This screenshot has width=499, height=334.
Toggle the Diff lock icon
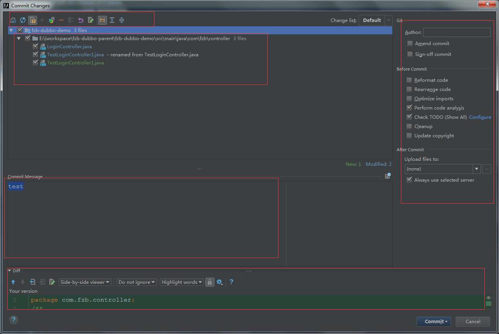pos(209,282)
